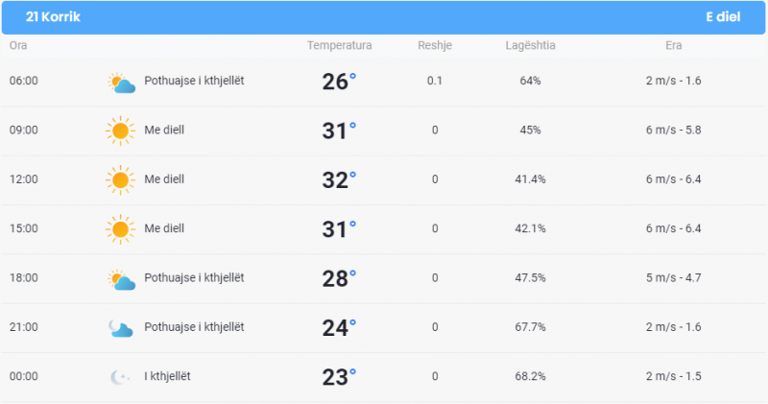Click the Era column header

coord(674,45)
